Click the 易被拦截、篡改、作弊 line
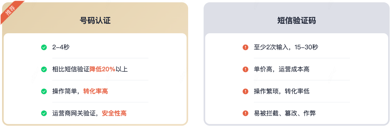391x126 pixels. [285, 113]
